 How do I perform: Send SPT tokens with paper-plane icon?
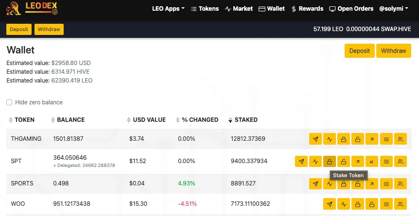(x=301, y=161)
